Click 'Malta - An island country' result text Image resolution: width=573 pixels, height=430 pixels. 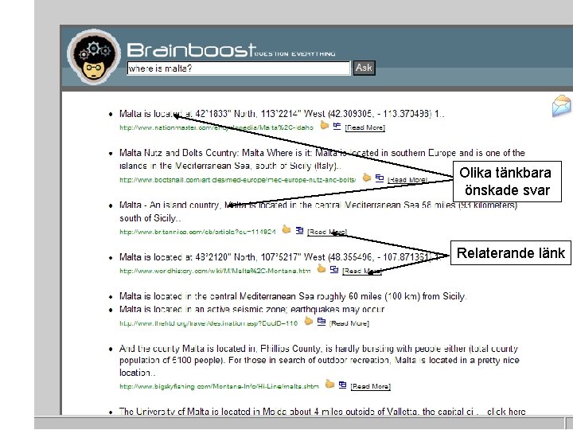click(318, 211)
